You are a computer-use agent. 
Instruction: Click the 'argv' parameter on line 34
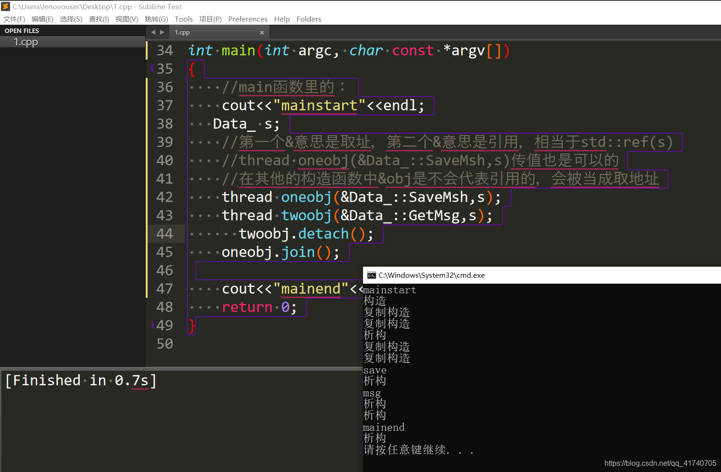pyautogui.click(x=468, y=50)
